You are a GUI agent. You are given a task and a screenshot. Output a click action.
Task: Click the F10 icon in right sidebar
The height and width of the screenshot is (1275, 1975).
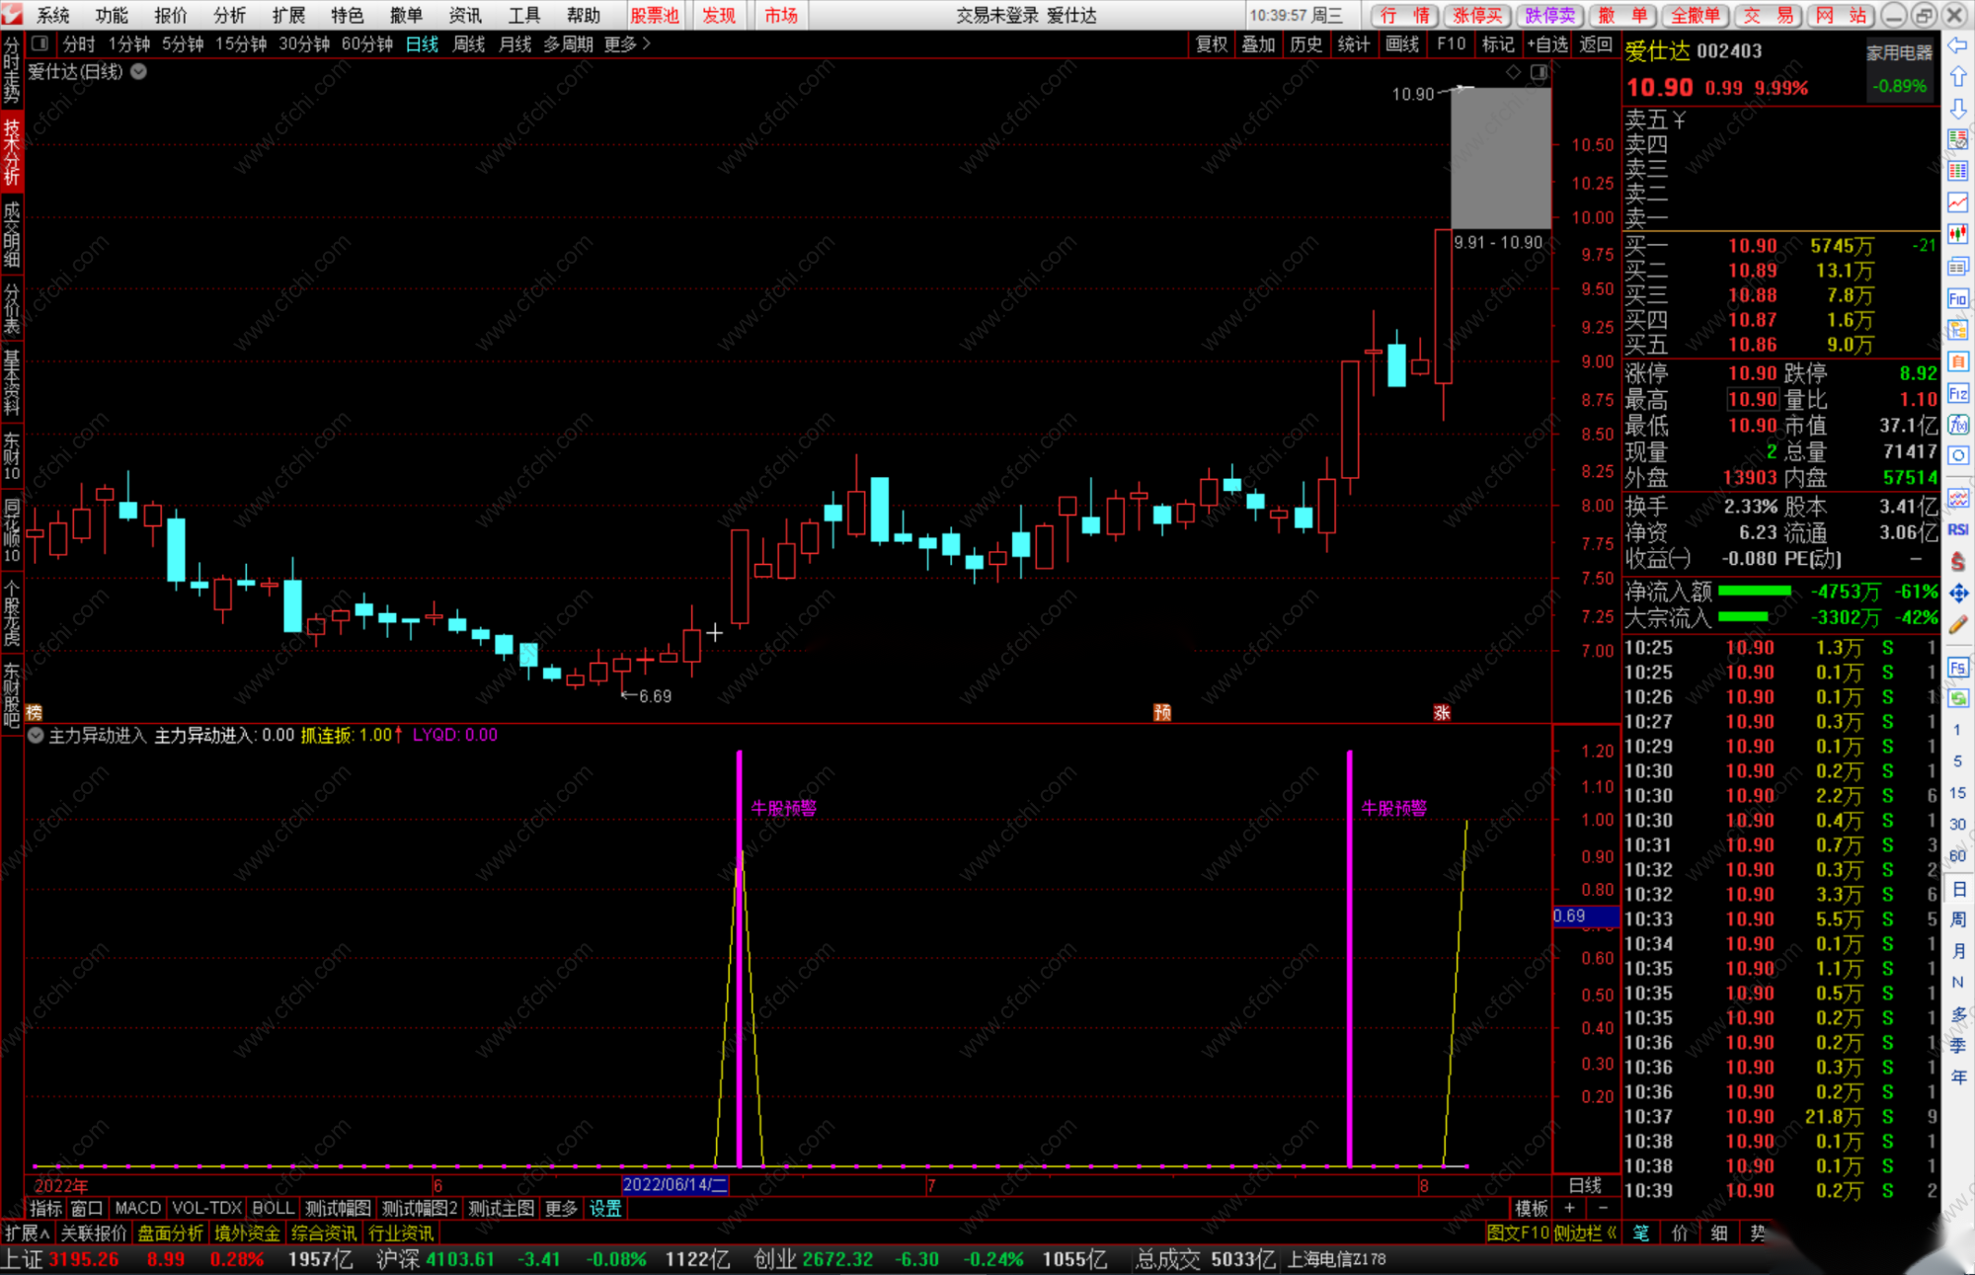click(x=1958, y=298)
